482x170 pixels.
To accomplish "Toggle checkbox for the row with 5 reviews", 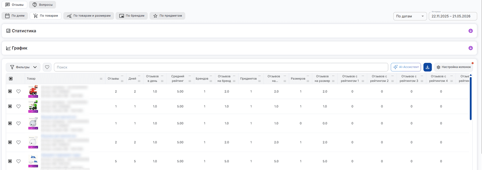I will (10, 161).
